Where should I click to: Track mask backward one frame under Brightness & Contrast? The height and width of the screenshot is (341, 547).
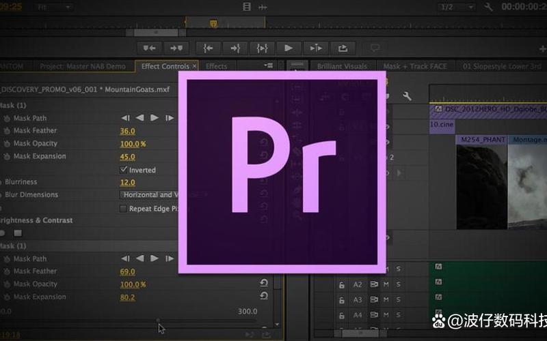(x=126, y=258)
